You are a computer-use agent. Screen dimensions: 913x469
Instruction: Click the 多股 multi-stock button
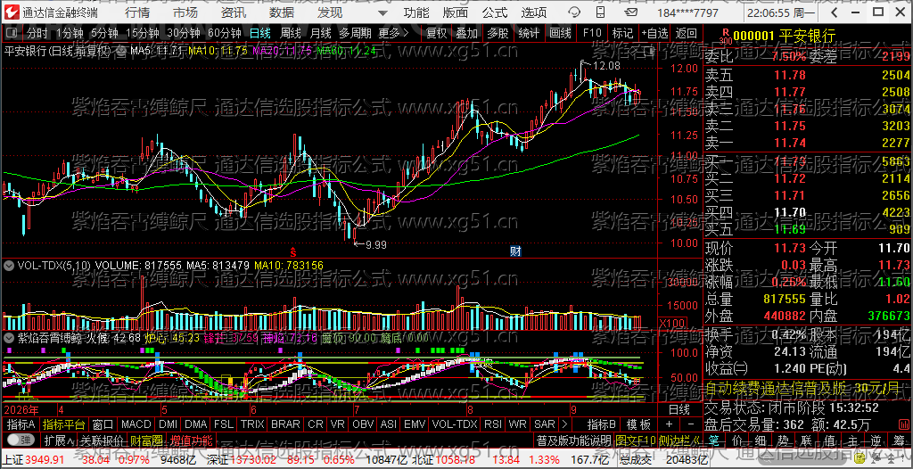tap(498, 33)
